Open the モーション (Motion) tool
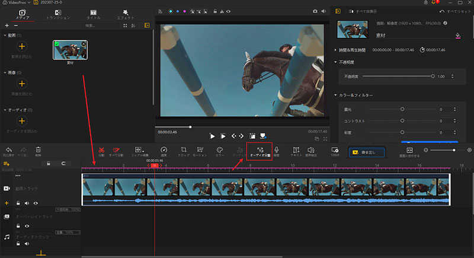The width and height of the screenshot is (474, 258). [x=200, y=151]
